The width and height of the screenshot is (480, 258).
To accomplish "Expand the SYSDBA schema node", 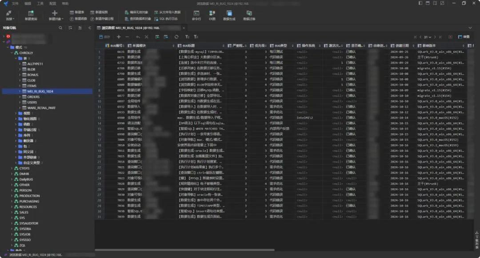I will [x=12, y=229].
